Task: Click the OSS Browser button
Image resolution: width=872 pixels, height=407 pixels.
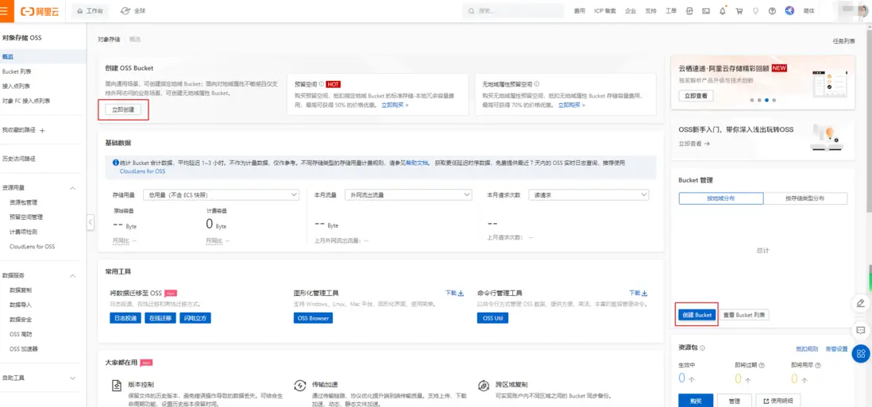Action: pyautogui.click(x=313, y=318)
